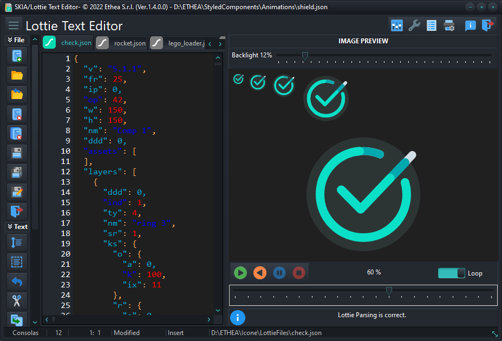Screen dimensions: 502x341
Task: Adjust the Backlight slider
Action: pyautogui.click(x=305, y=56)
